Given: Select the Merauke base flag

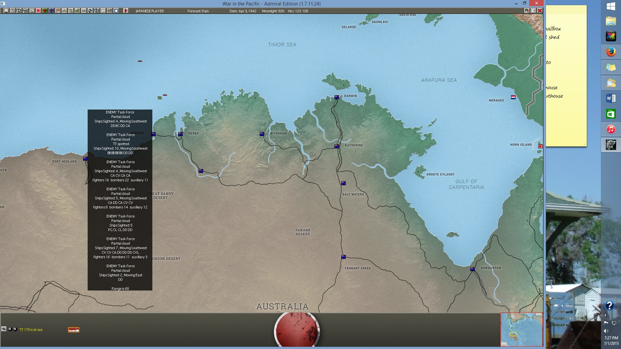Looking at the screenshot, I should [x=513, y=97].
